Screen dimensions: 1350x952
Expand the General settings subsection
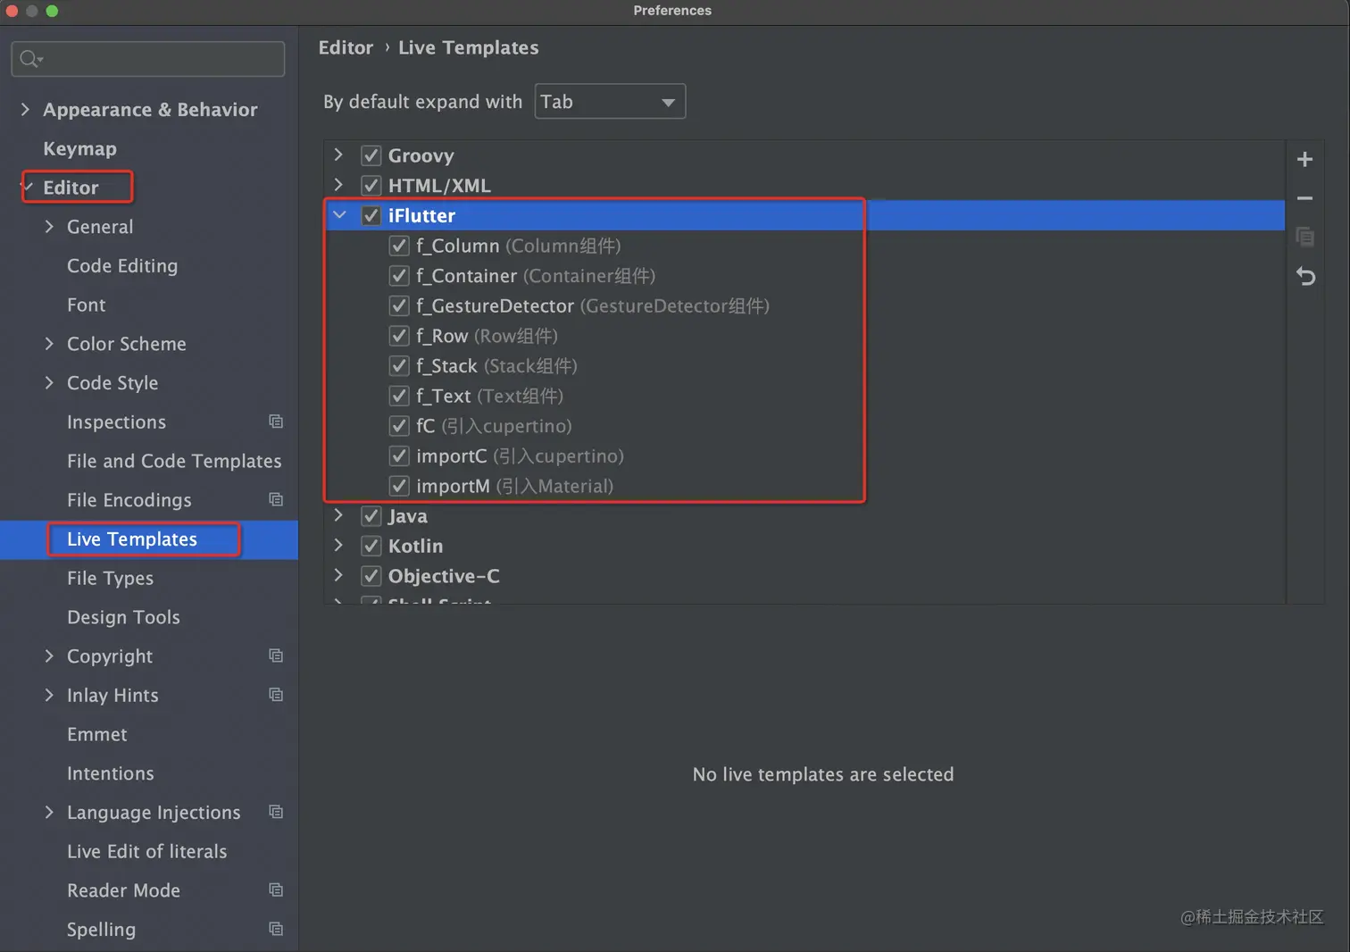tap(49, 226)
